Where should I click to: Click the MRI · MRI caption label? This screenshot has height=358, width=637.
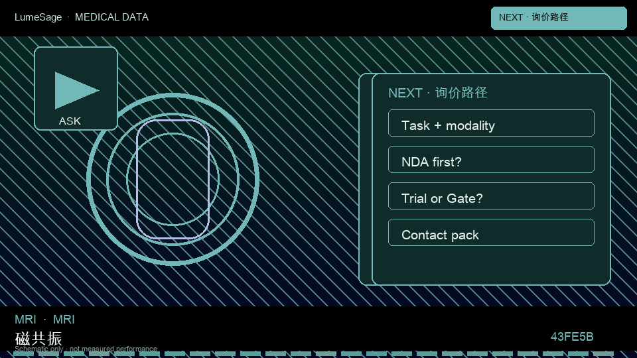[44, 320]
